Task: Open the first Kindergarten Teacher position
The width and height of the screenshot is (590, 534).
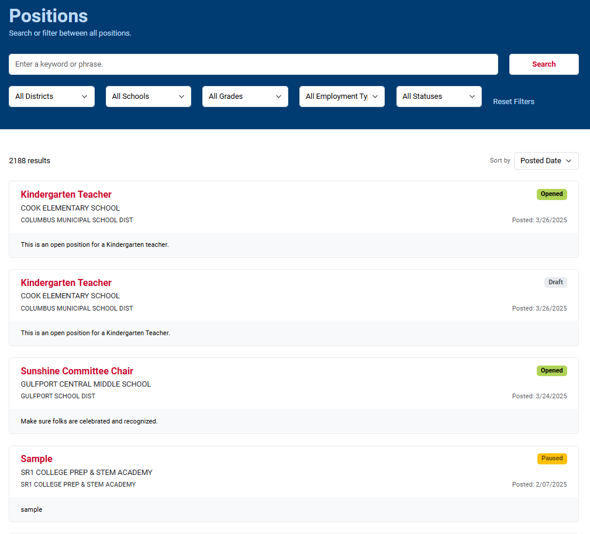Action: click(65, 194)
